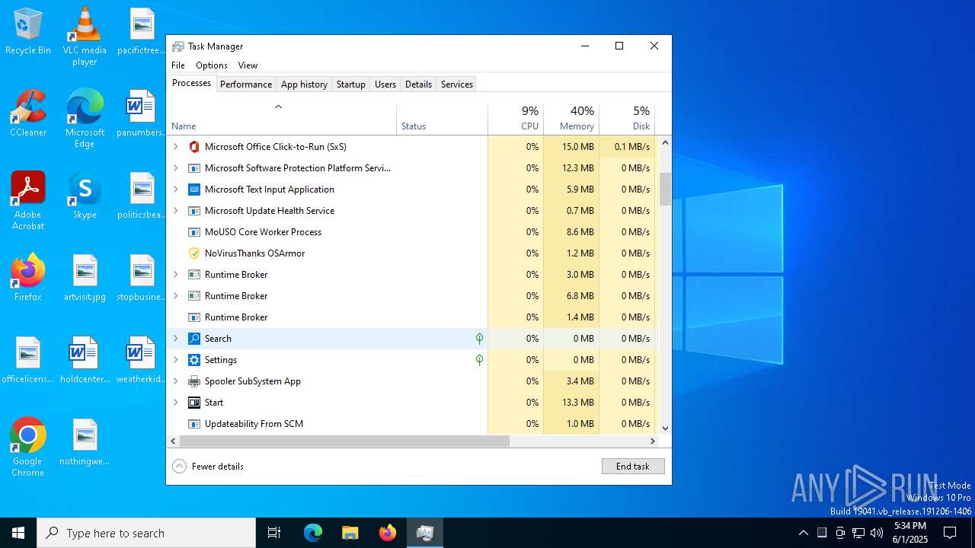The width and height of the screenshot is (975, 548).
Task: Click the green leaf status icon on Search row
Action: click(479, 339)
